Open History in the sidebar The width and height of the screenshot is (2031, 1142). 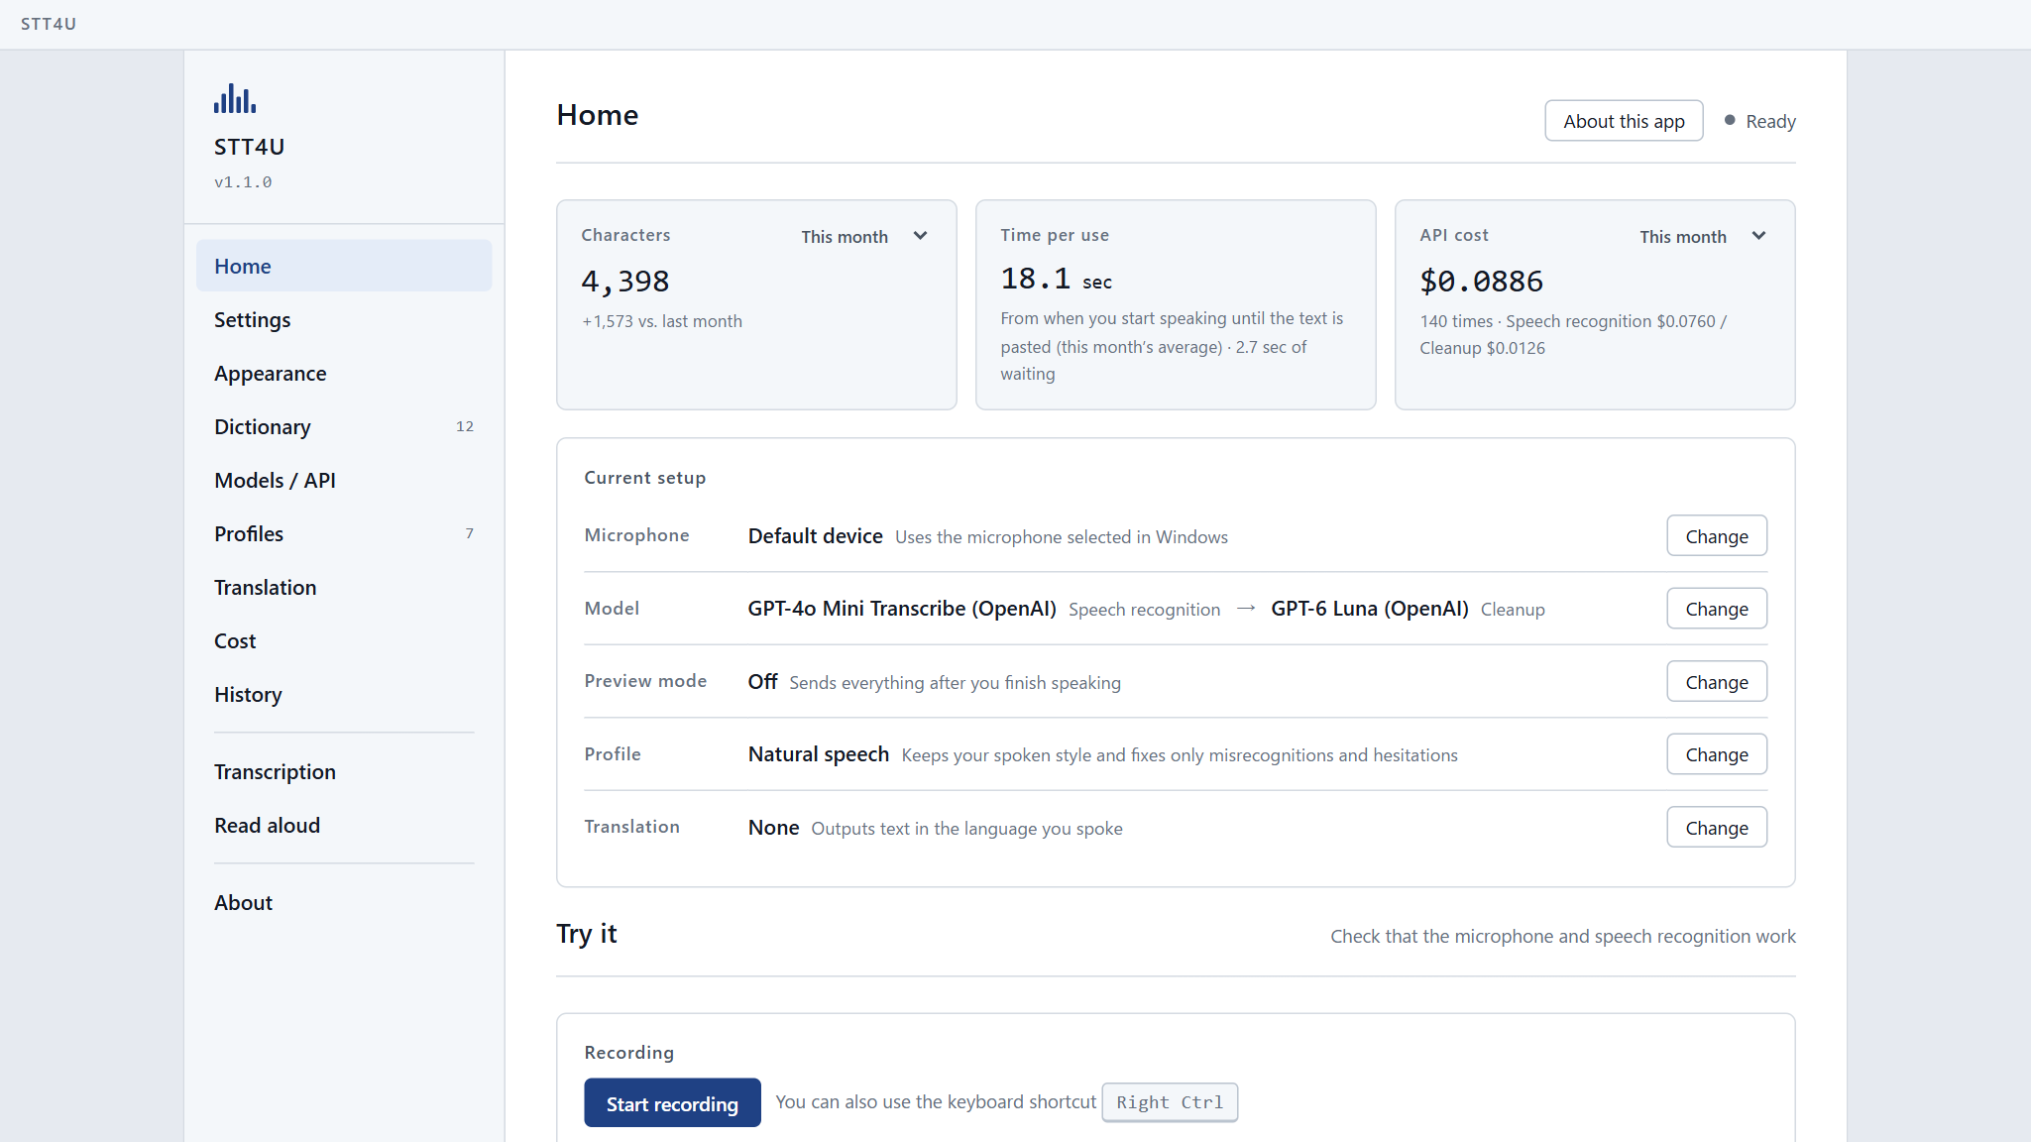click(x=344, y=694)
